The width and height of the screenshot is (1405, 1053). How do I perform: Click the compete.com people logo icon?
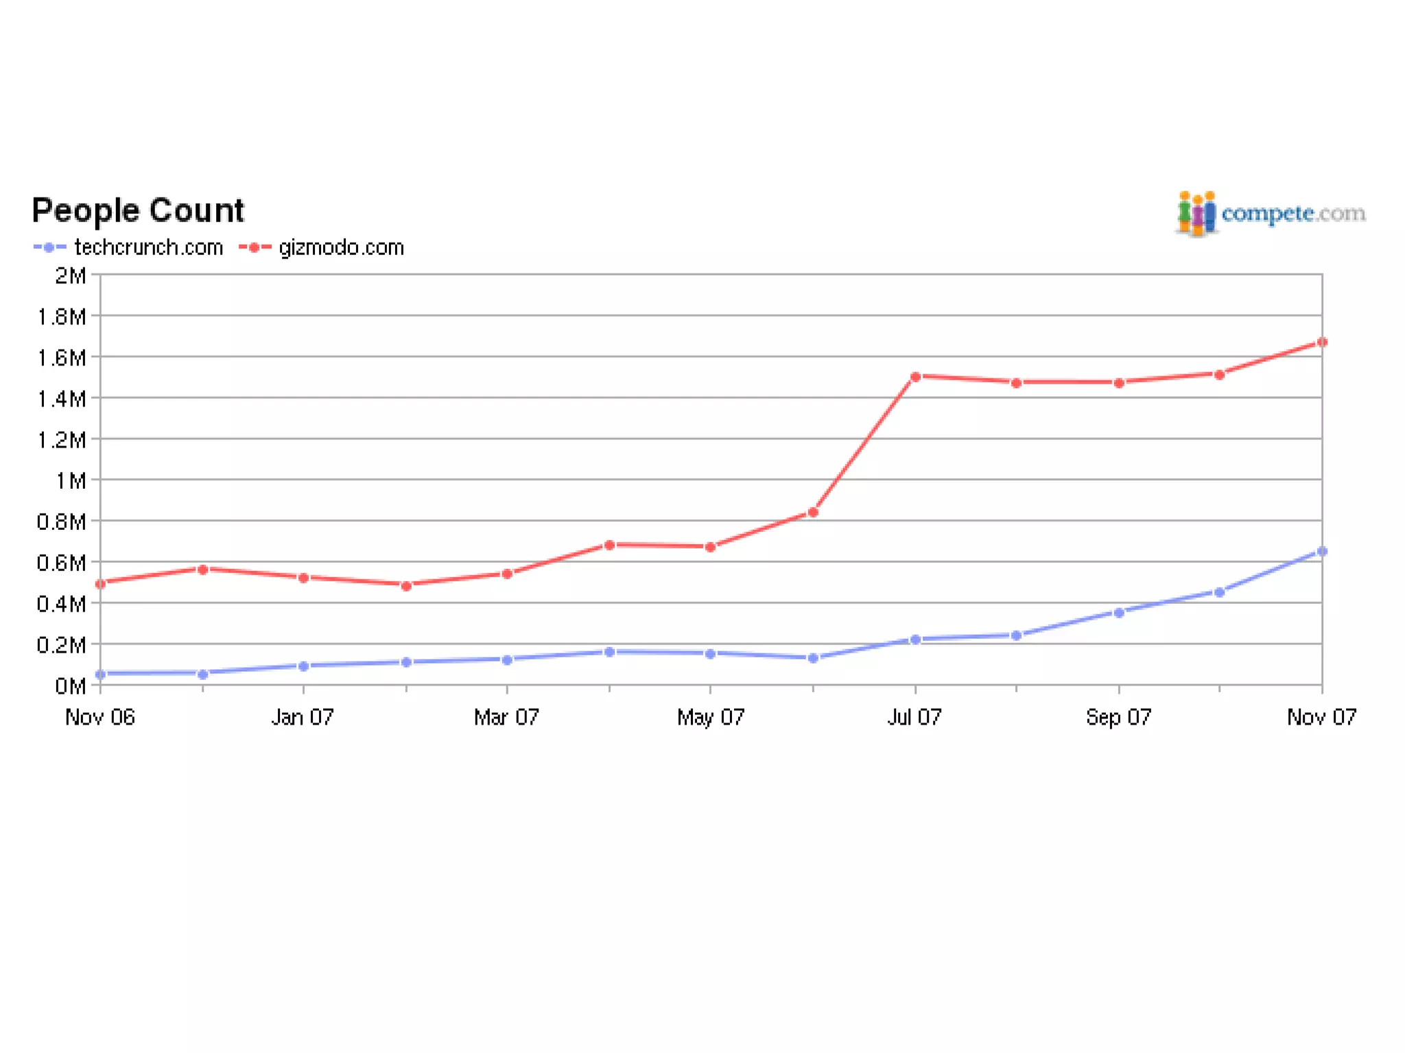pyautogui.click(x=1196, y=214)
